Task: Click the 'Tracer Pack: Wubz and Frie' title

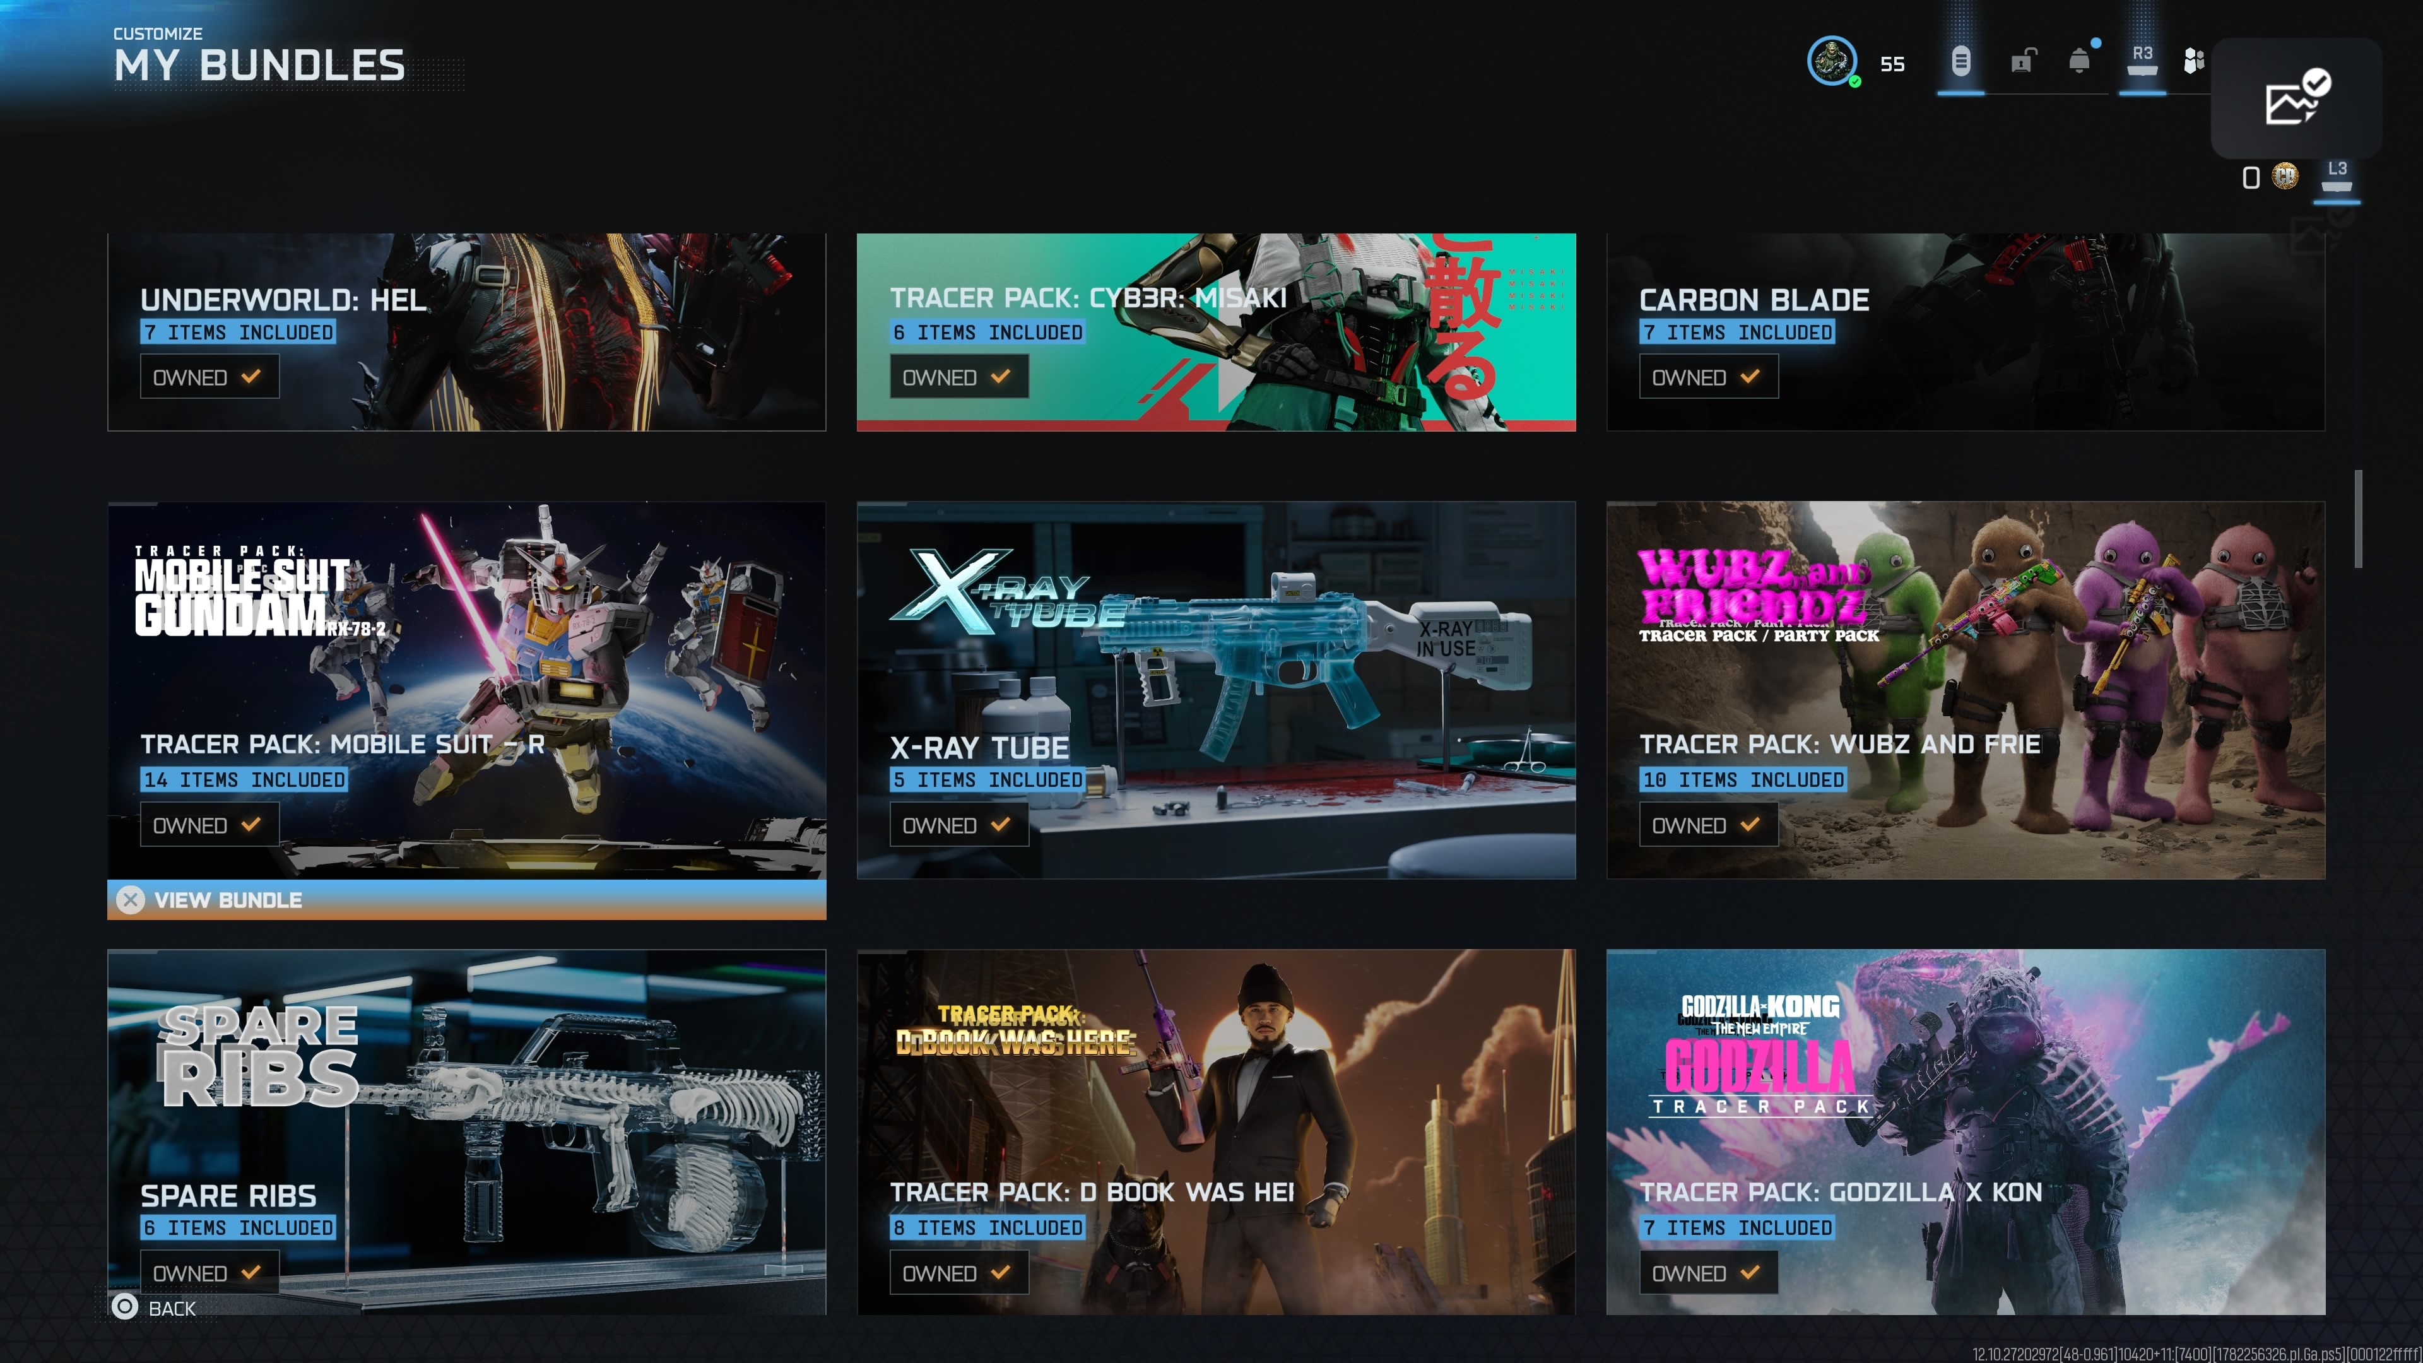Action: pos(1840,744)
